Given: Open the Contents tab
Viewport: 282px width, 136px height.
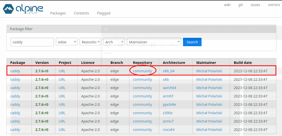Looking at the screenshot, I should tap(81, 13).
